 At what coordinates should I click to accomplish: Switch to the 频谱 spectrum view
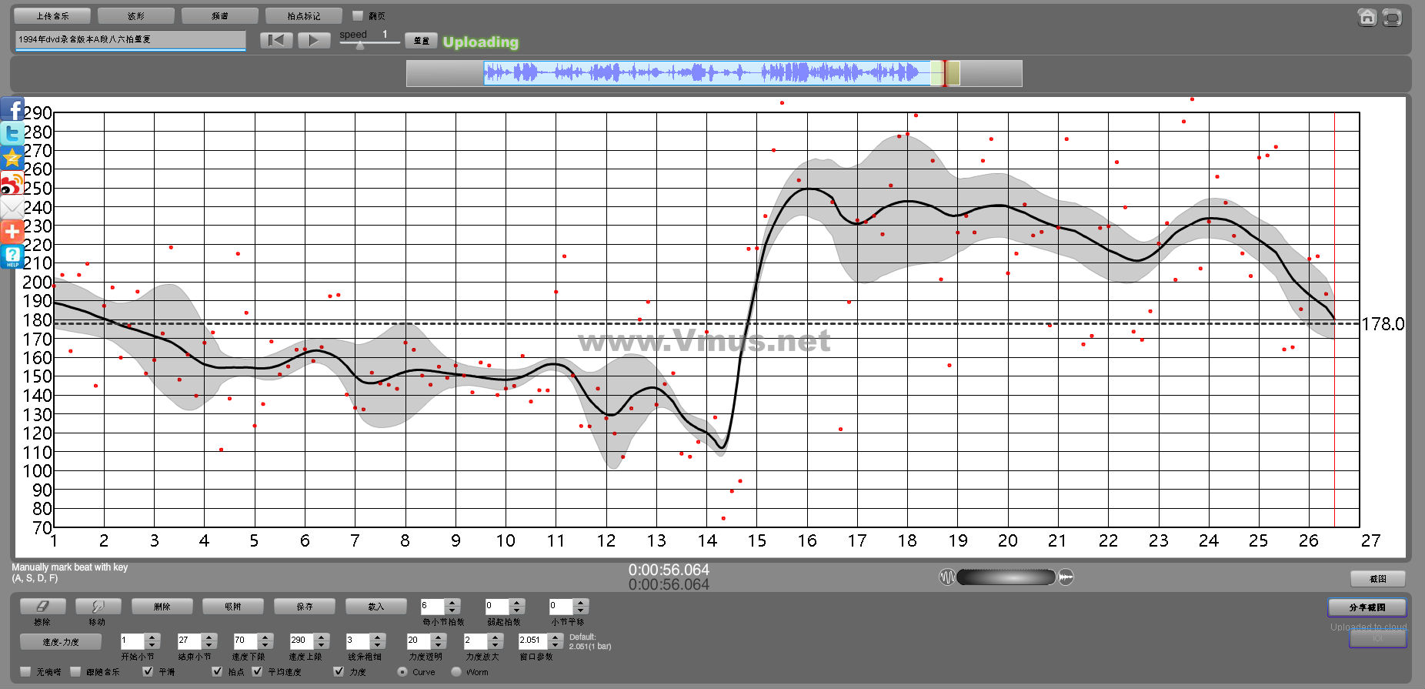(x=219, y=15)
